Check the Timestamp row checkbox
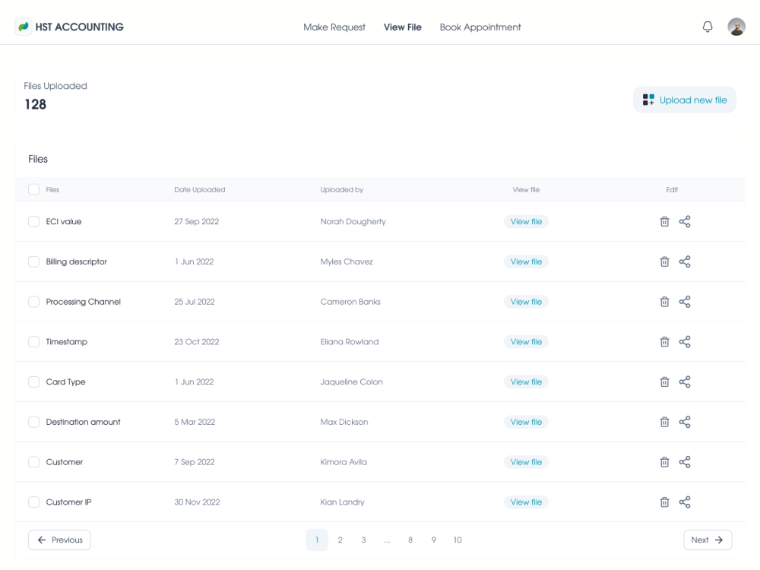Screen dimensions: 760x570 tap(33, 342)
